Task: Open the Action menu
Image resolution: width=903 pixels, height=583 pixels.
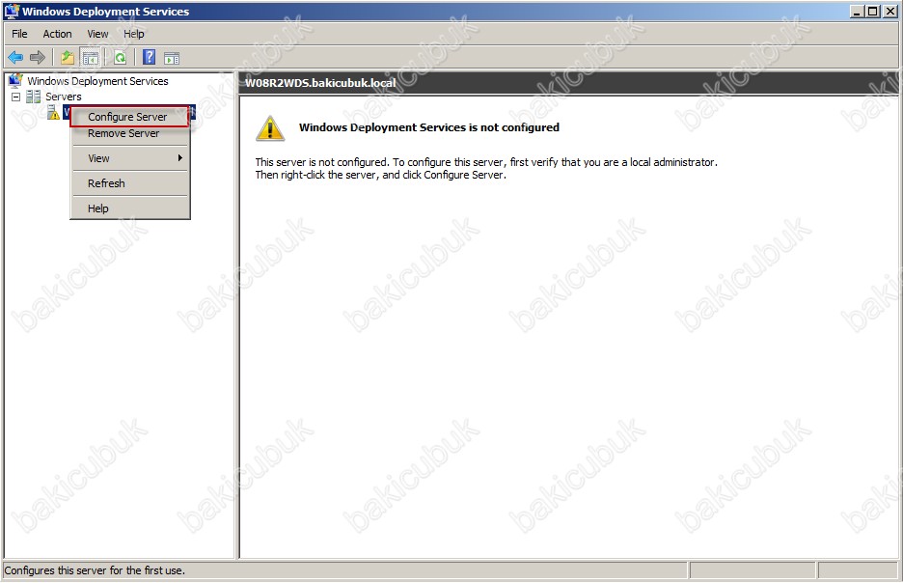Action: [58, 34]
